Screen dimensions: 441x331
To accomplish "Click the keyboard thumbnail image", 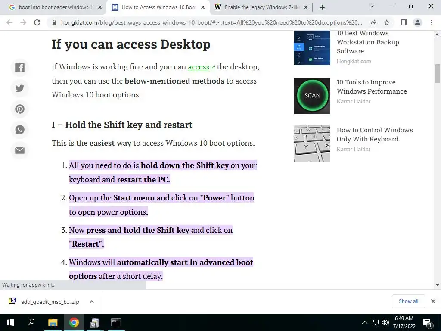I will [x=312, y=144].
